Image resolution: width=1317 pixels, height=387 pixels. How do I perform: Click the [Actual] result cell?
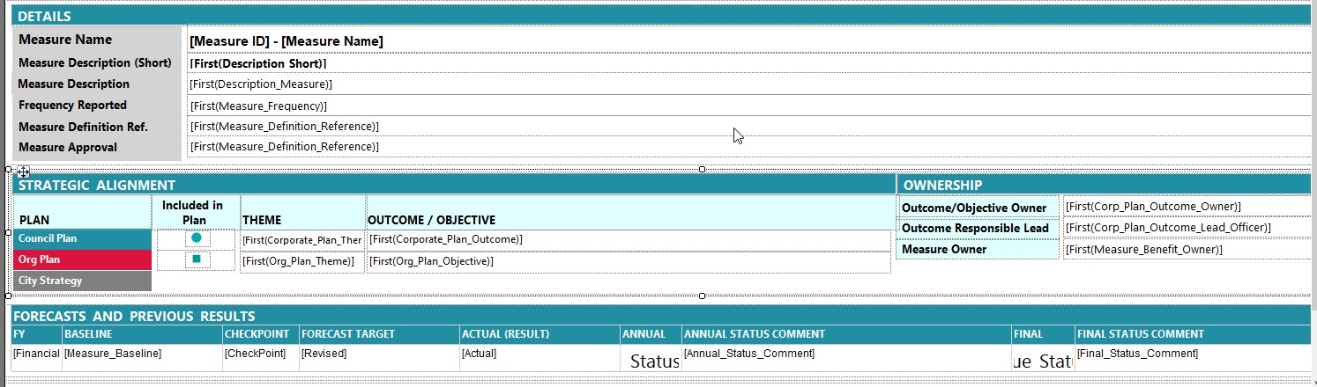coord(539,357)
